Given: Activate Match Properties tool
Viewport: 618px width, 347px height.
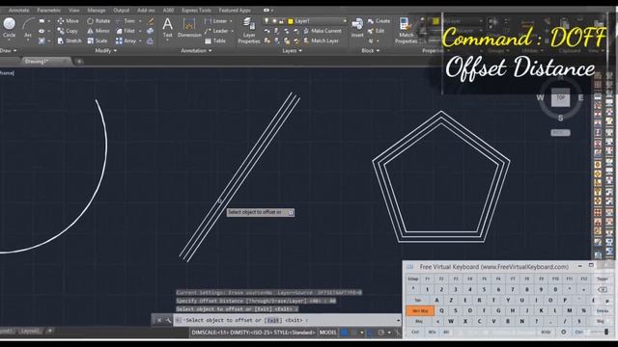Looking at the screenshot, I should point(406,31).
